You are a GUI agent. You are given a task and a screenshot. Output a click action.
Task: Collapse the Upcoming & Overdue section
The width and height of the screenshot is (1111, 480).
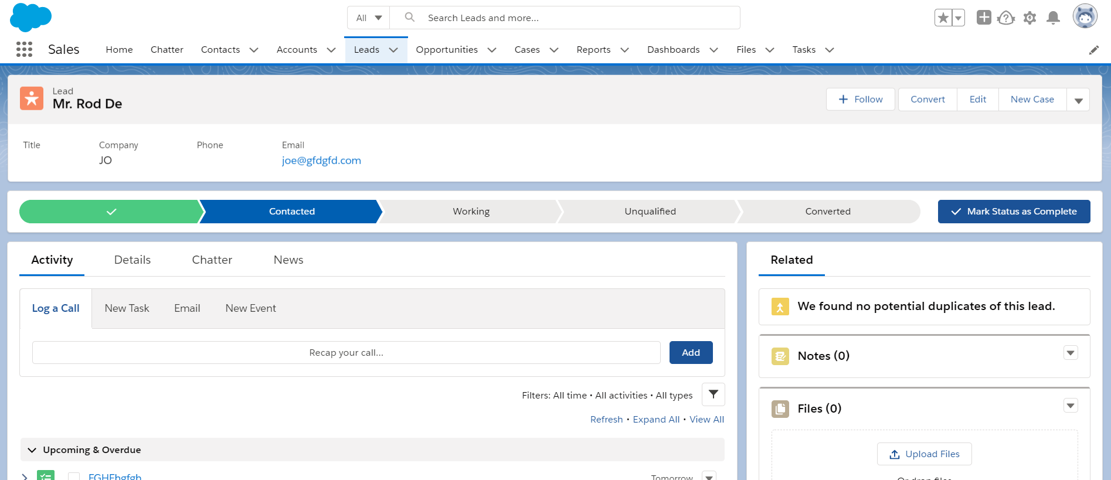point(32,450)
